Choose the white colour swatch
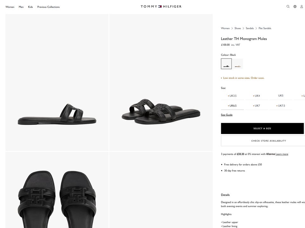Image resolution: width=305 pixels, height=228 pixels. pyautogui.click(x=238, y=64)
